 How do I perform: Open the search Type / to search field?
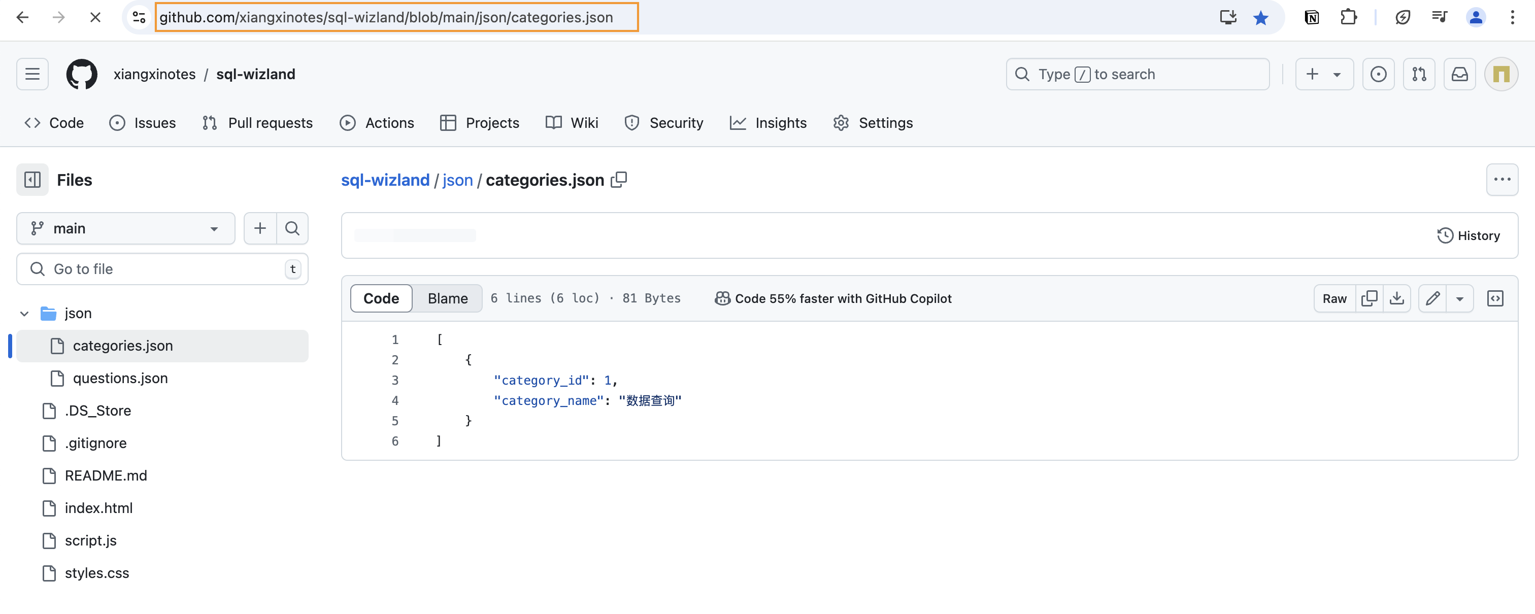1138,74
